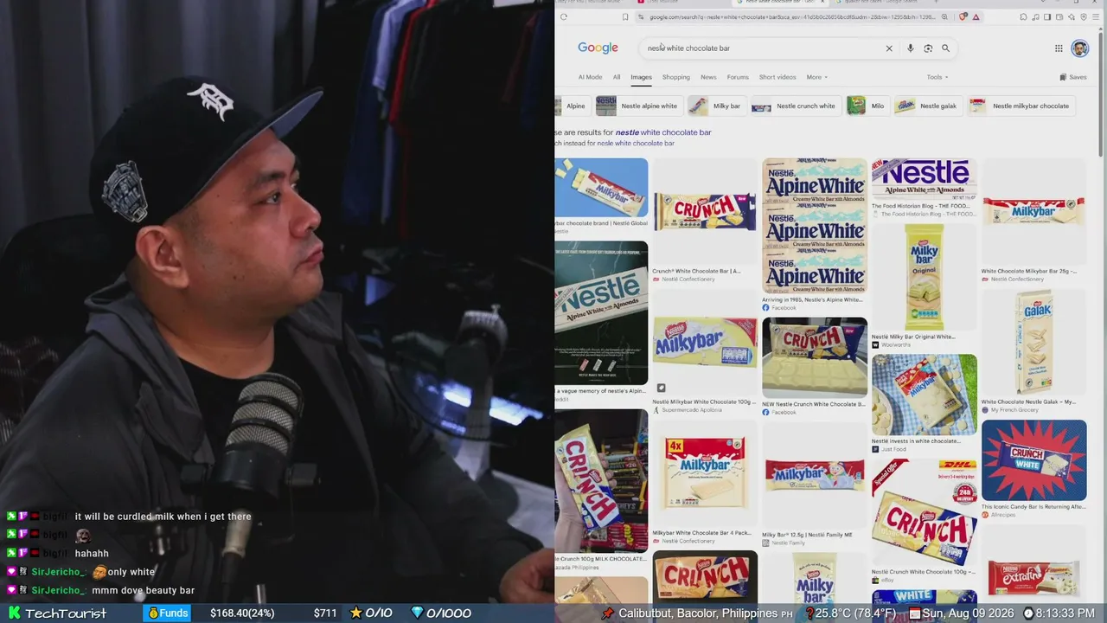Click the search query input field
Image resolution: width=1107 pixels, height=623 pixels.
pos(761,48)
